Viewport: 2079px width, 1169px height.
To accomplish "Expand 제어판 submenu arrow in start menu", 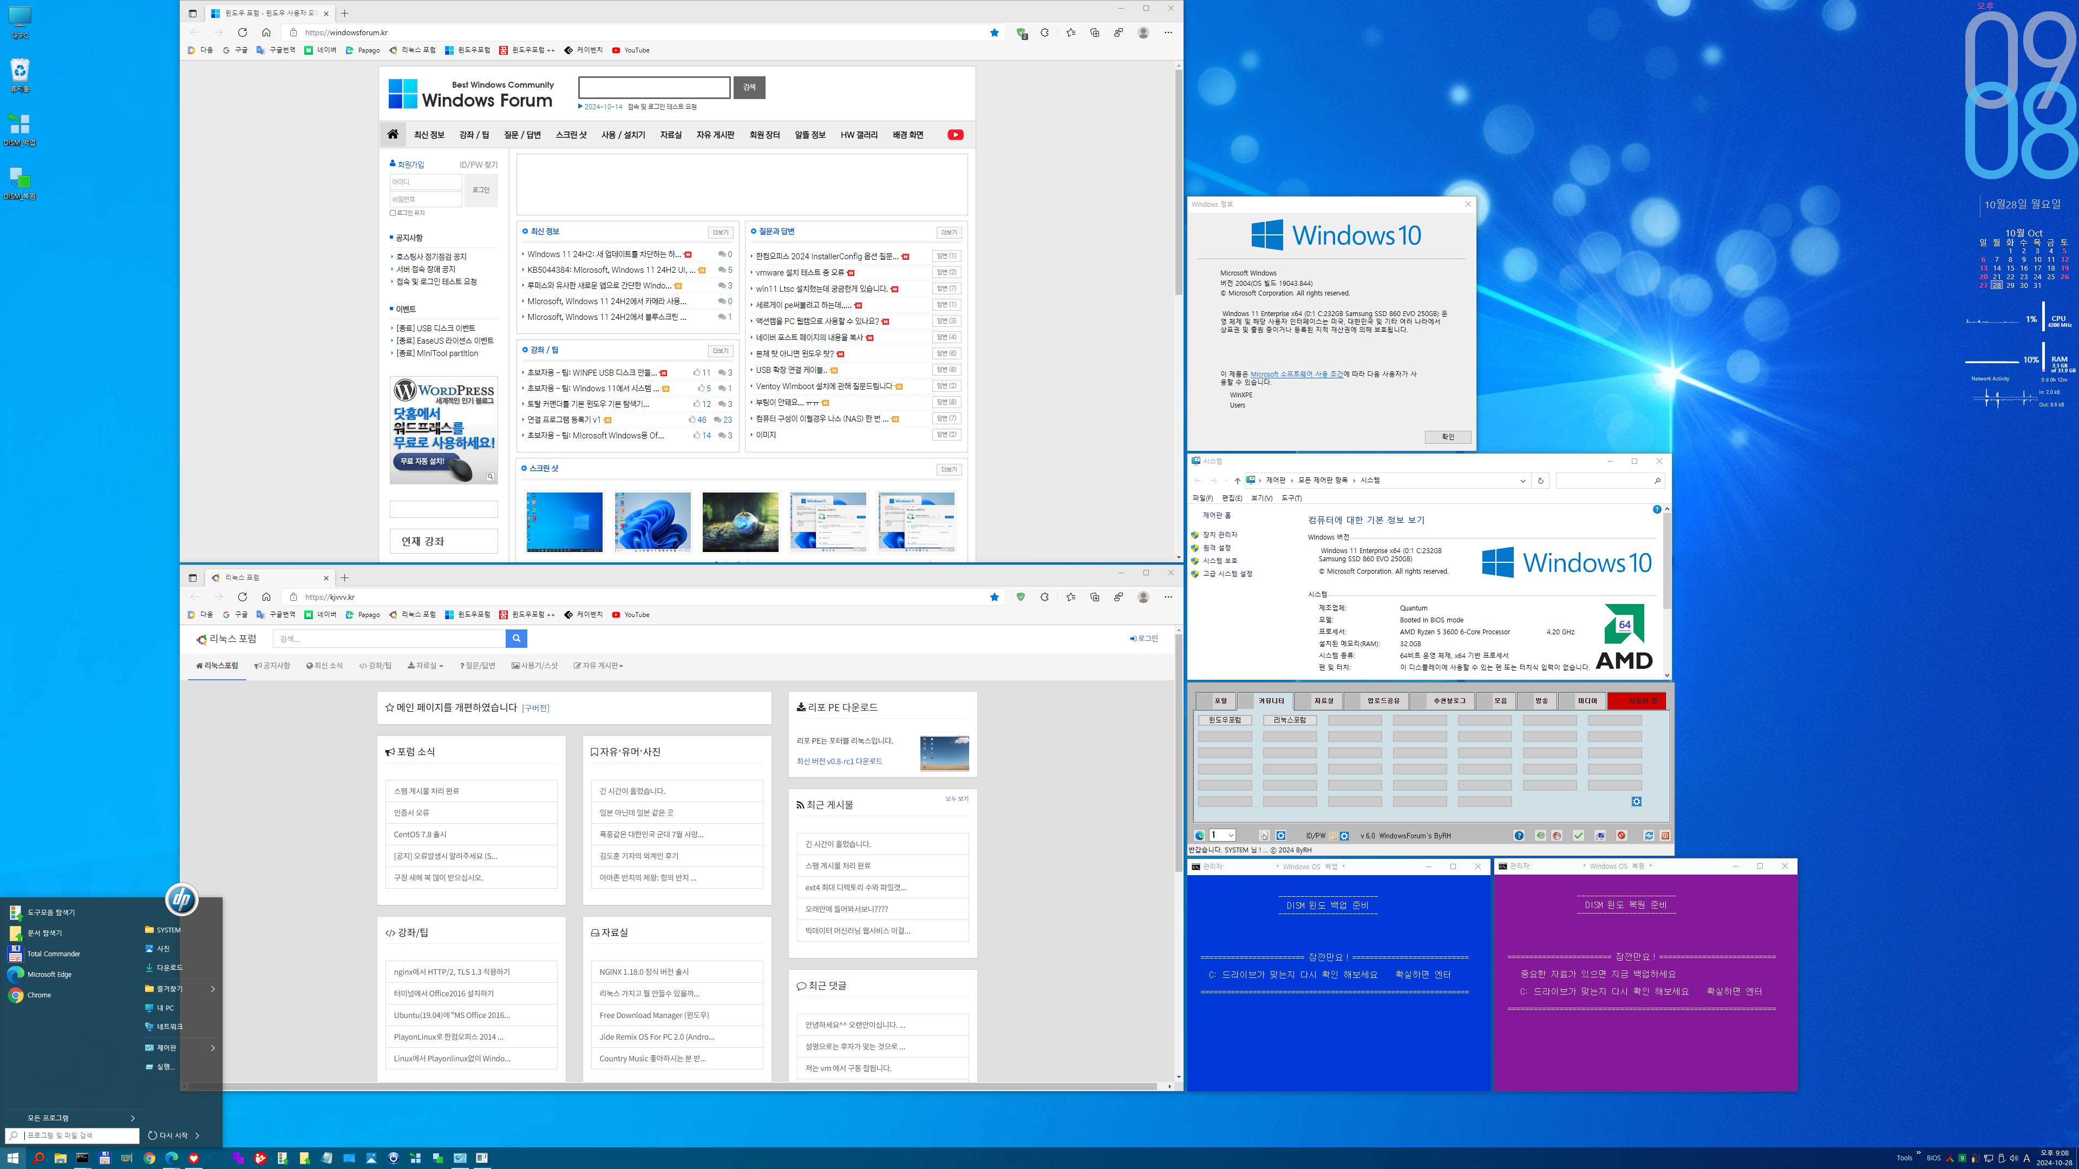I will tap(213, 1047).
